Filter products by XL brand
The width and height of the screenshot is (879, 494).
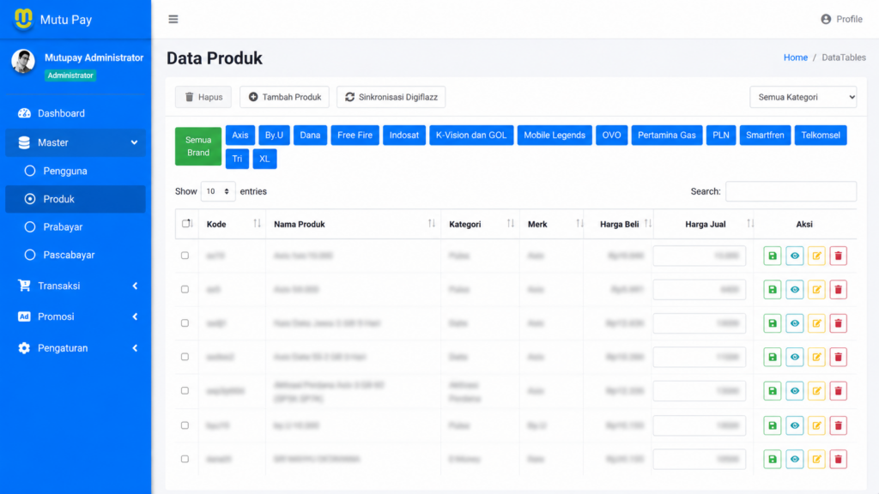click(264, 159)
